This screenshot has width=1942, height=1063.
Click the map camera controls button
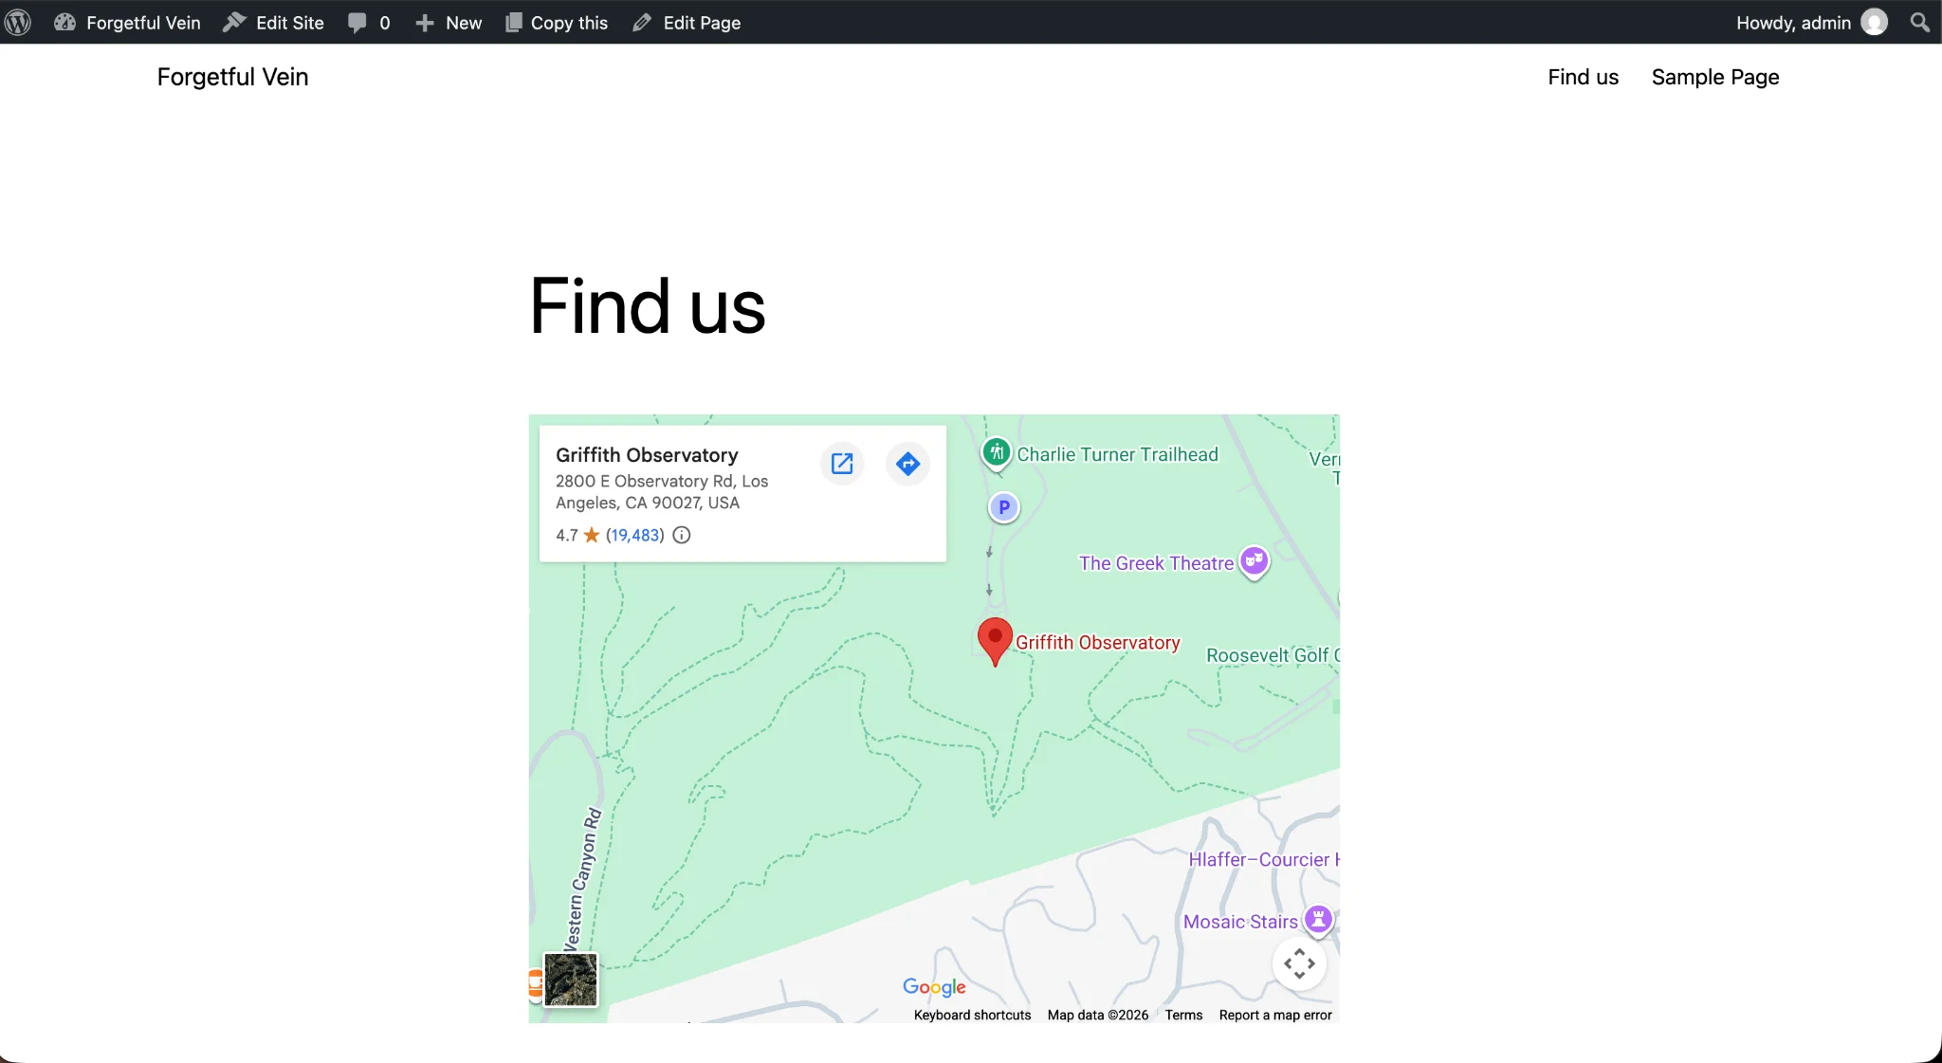click(1299, 963)
